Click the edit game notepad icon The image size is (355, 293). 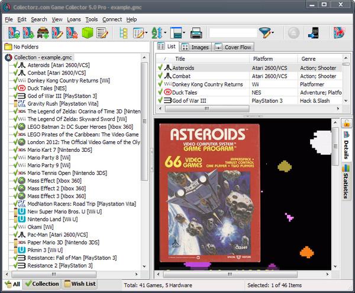[x=102, y=33]
